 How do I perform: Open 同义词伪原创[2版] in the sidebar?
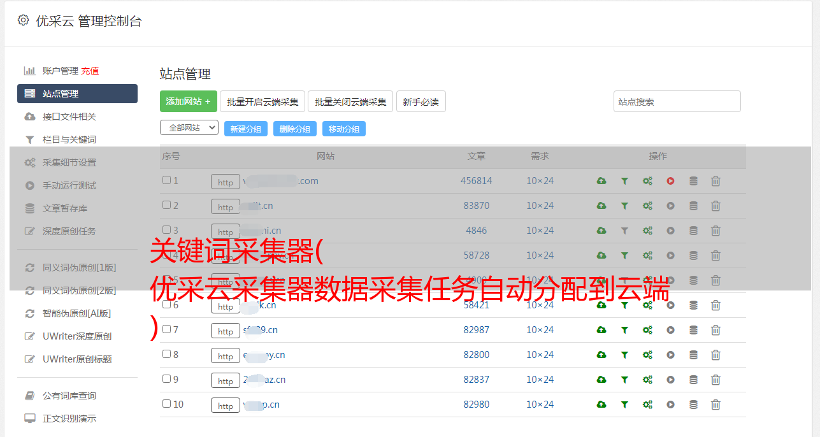(x=80, y=290)
